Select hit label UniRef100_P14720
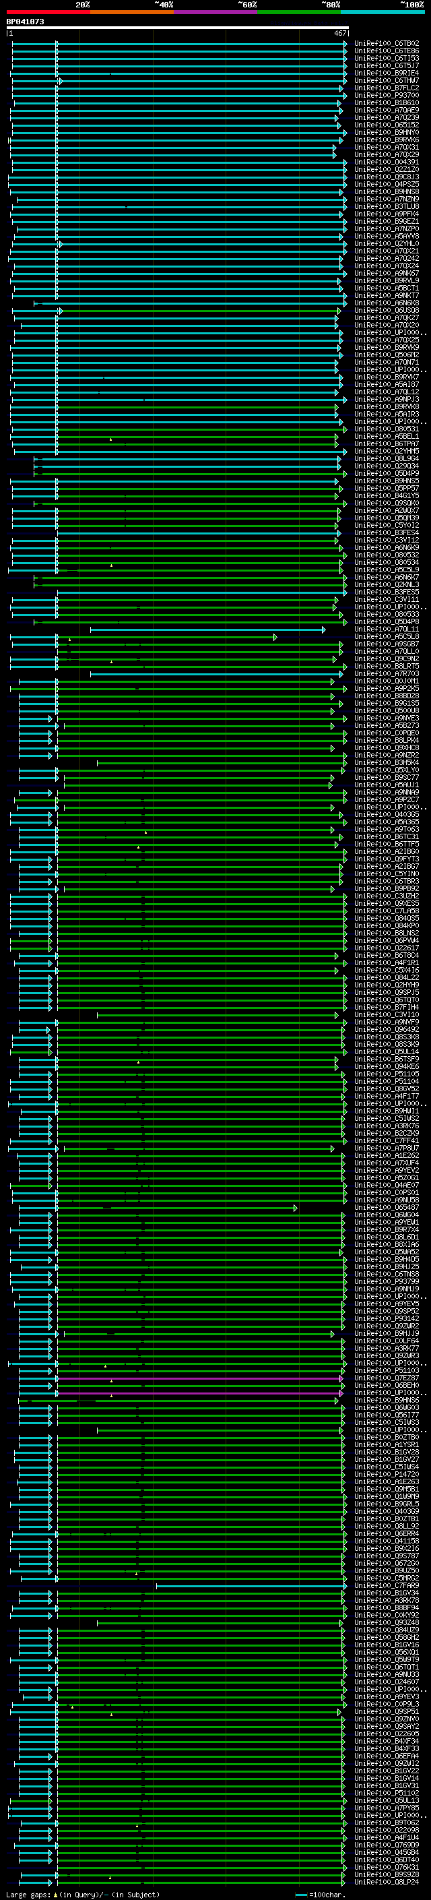Screen dimensions: 431x1900 (387, 1473)
